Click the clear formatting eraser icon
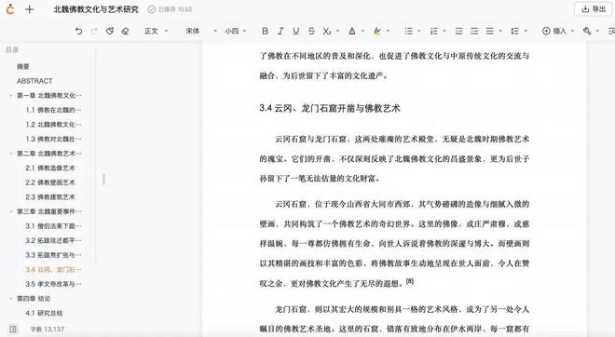 coord(125,31)
